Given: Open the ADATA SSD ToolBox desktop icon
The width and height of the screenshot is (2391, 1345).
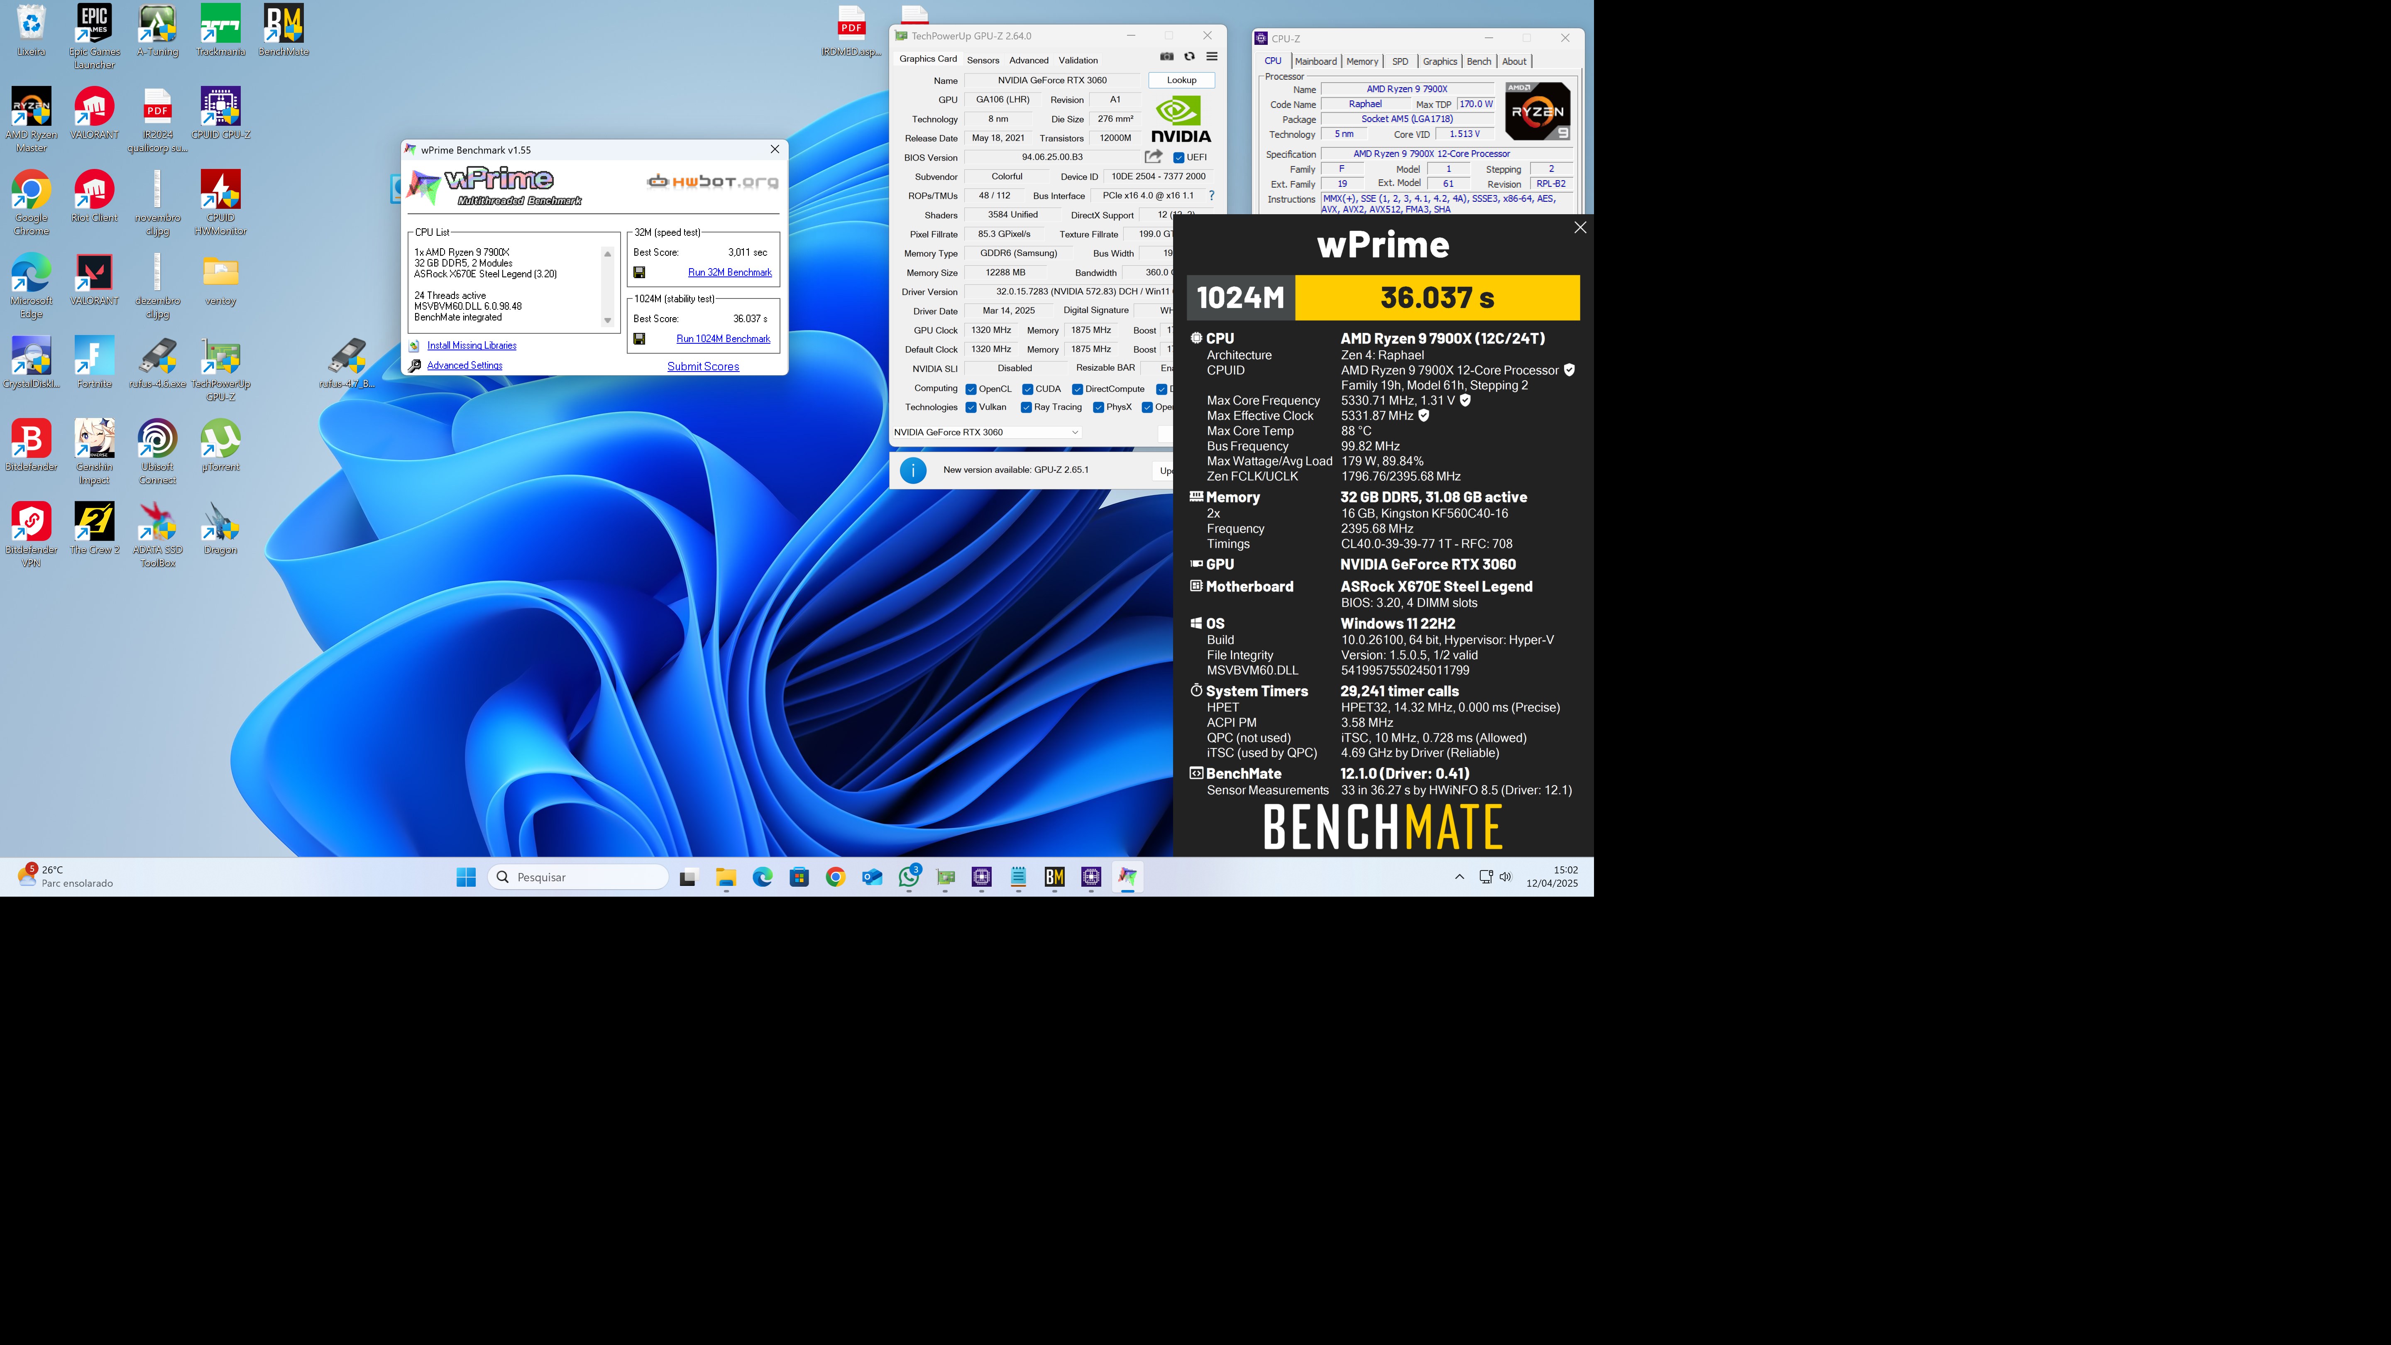Looking at the screenshot, I should click(158, 536).
